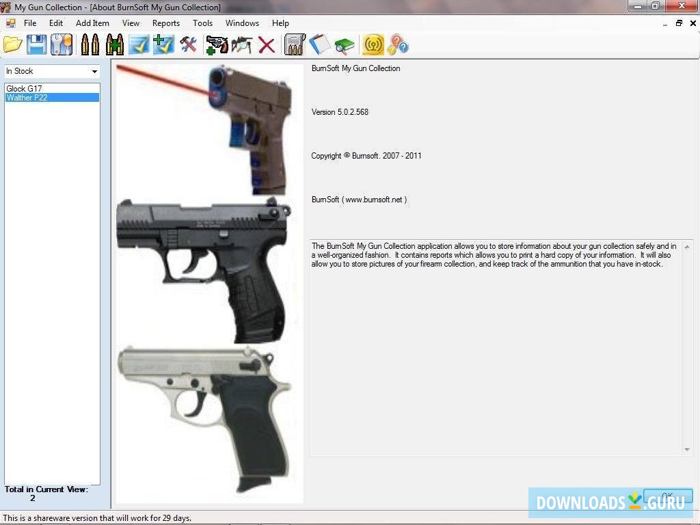This screenshot has width=700, height=525.
Task: Click the BurnSoft My Gun Collection title label
Action: point(355,68)
